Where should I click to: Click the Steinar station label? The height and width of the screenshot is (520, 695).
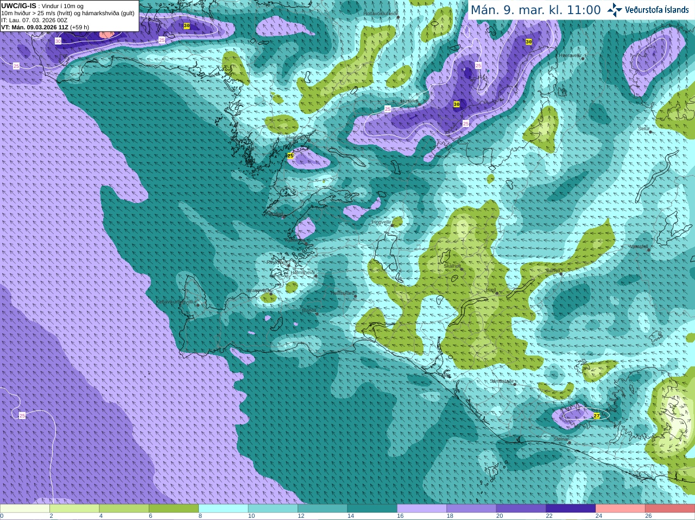pyautogui.click(x=561, y=439)
